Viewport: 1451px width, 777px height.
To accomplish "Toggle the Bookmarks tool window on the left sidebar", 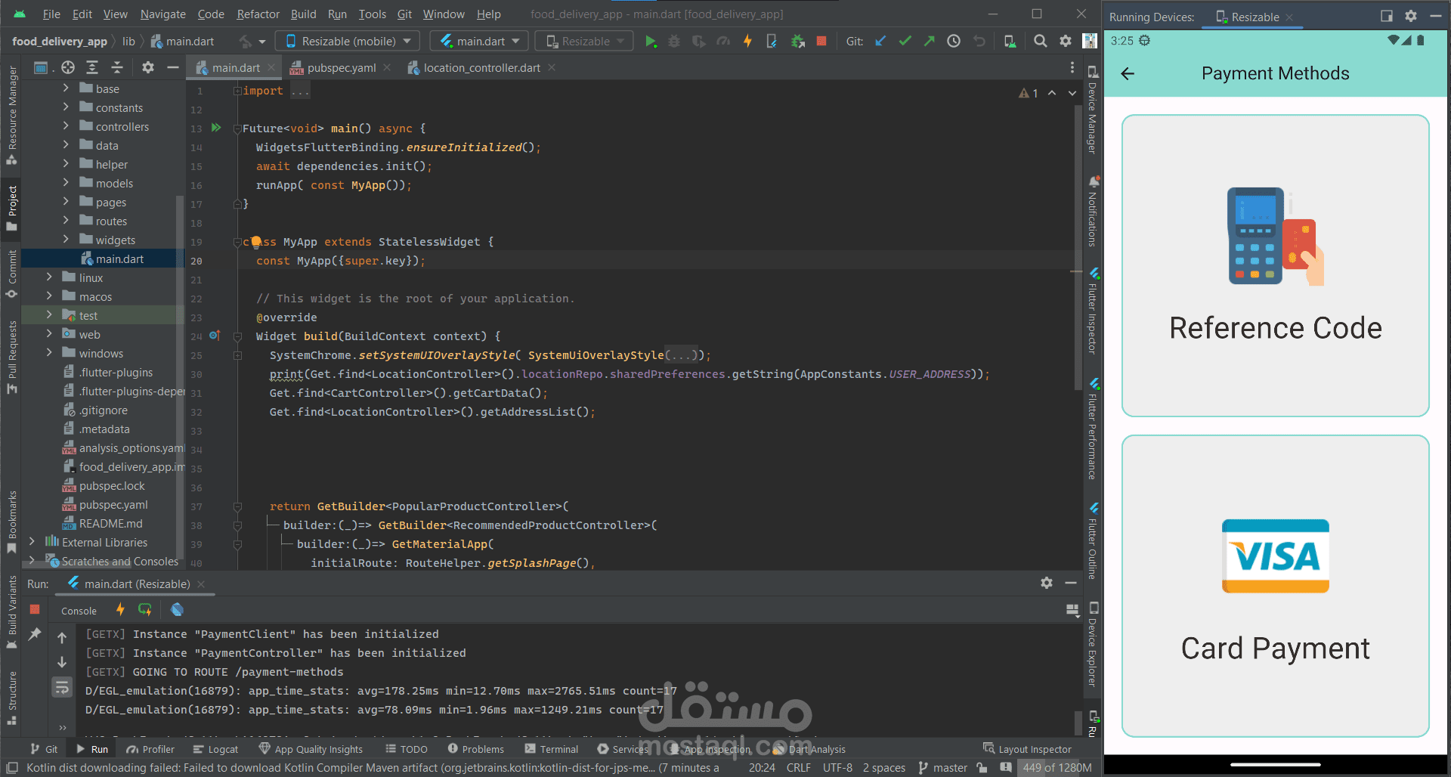I will coord(12,522).
